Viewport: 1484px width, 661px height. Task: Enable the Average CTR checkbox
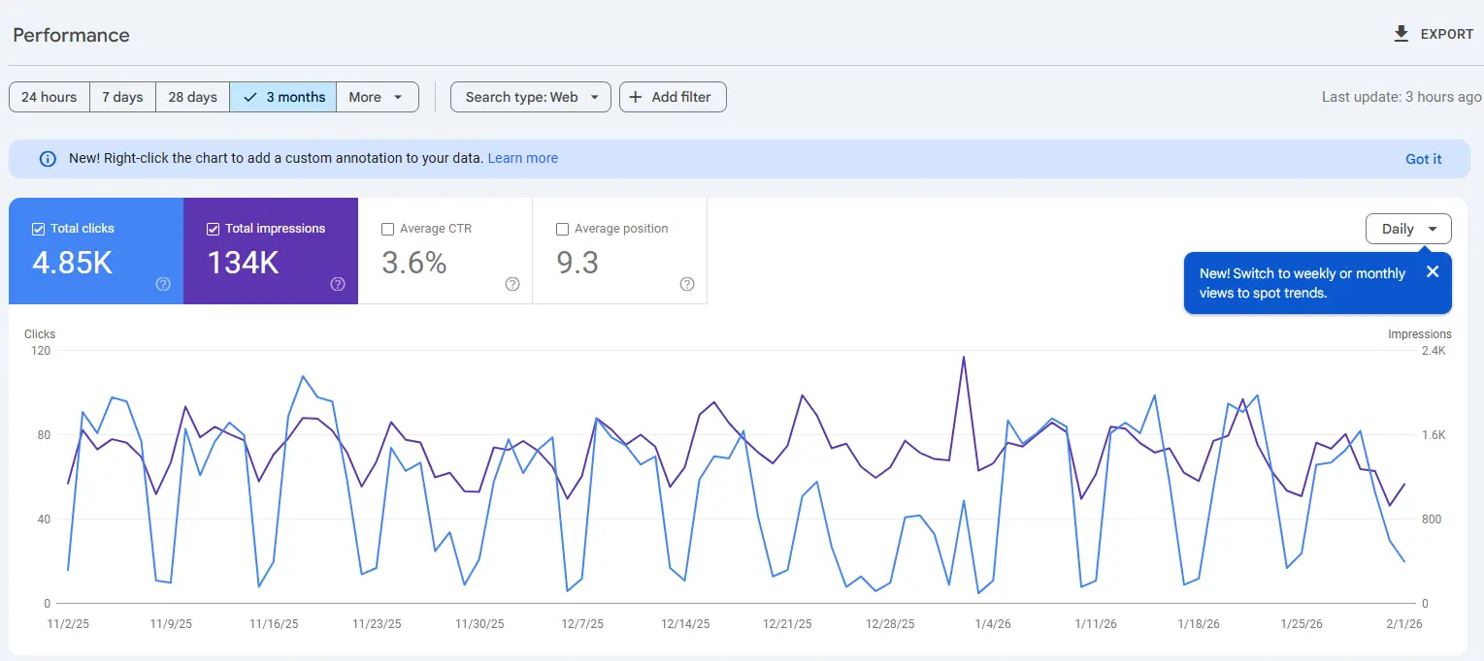tap(388, 229)
